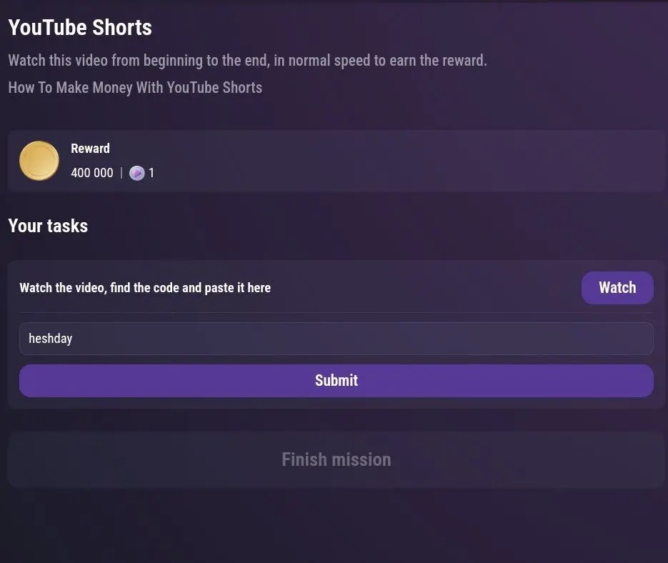Click the video title How To Make Money
The height and width of the screenshot is (563, 668).
(135, 87)
